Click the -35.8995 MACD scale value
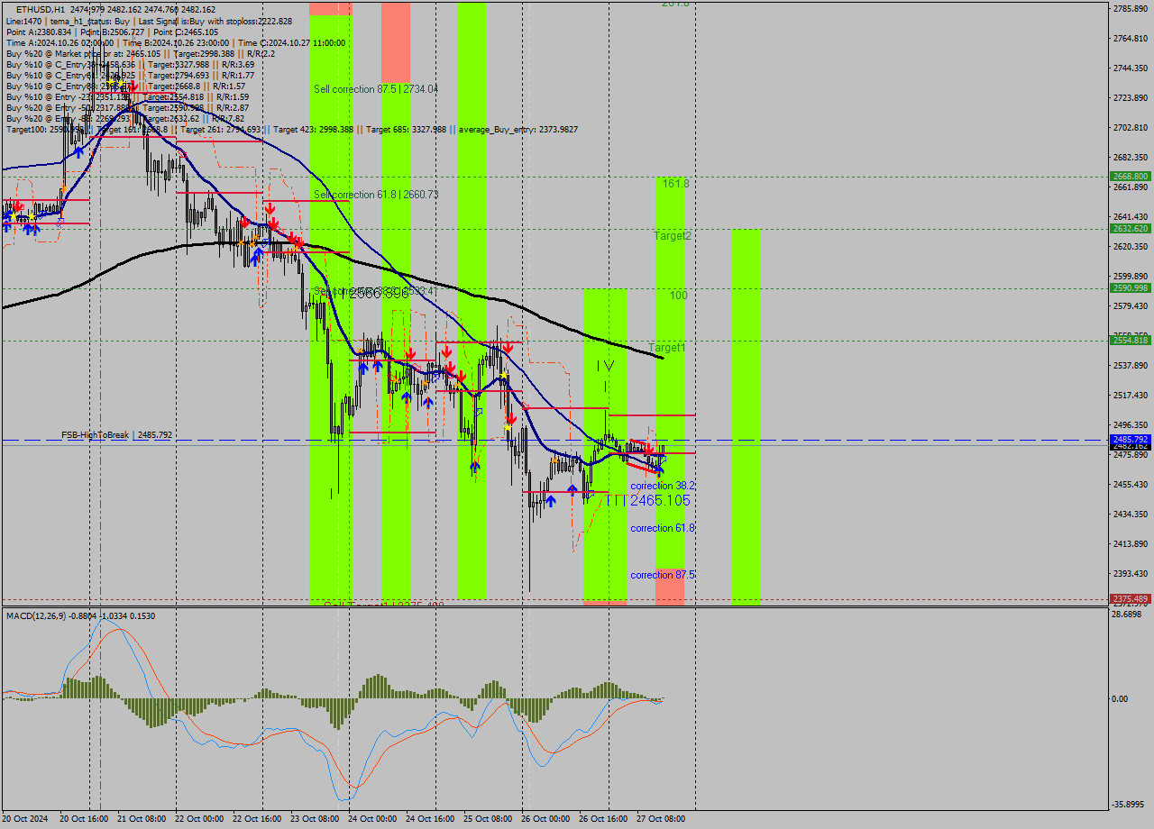1154x829 pixels. (1129, 805)
